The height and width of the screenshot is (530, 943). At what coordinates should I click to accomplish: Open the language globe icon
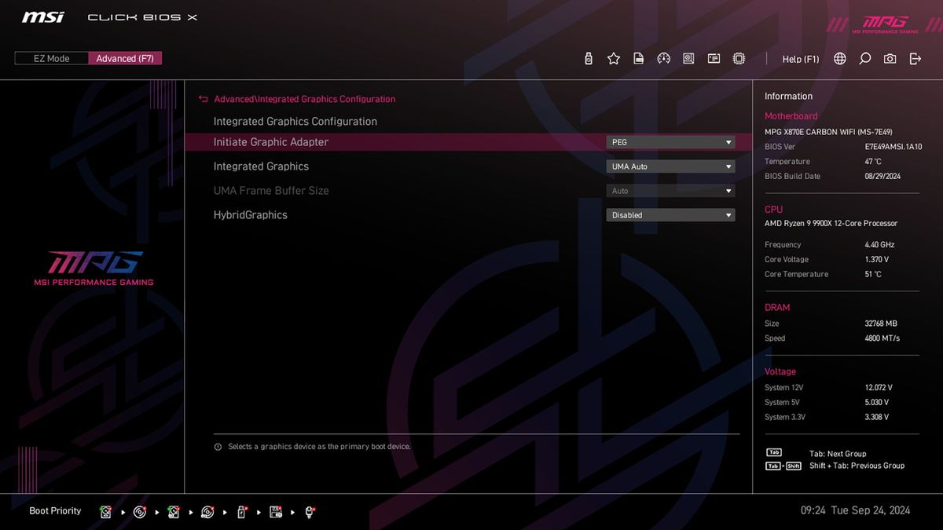[840, 59]
